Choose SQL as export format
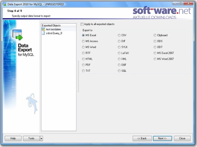This screenshot has width=197, height=147. [x=119, y=71]
